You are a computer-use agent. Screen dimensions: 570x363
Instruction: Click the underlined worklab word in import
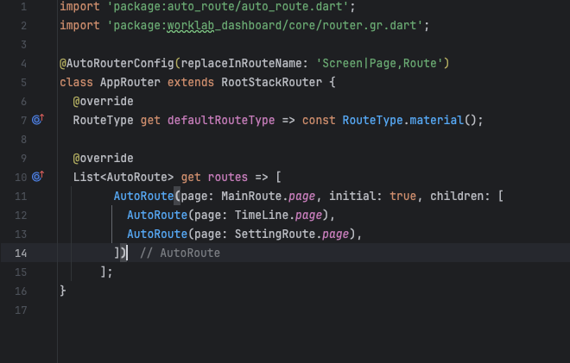tap(190, 26)
